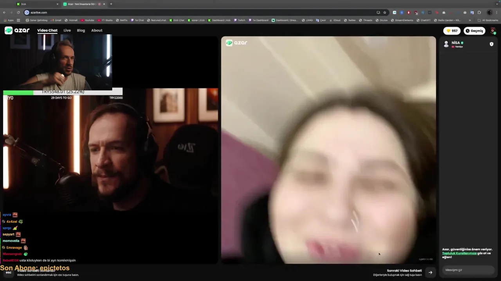Expand the tab search chevron at top right
Image resolution: width=501 pixels, height=281 pixels.
[496, 4]
